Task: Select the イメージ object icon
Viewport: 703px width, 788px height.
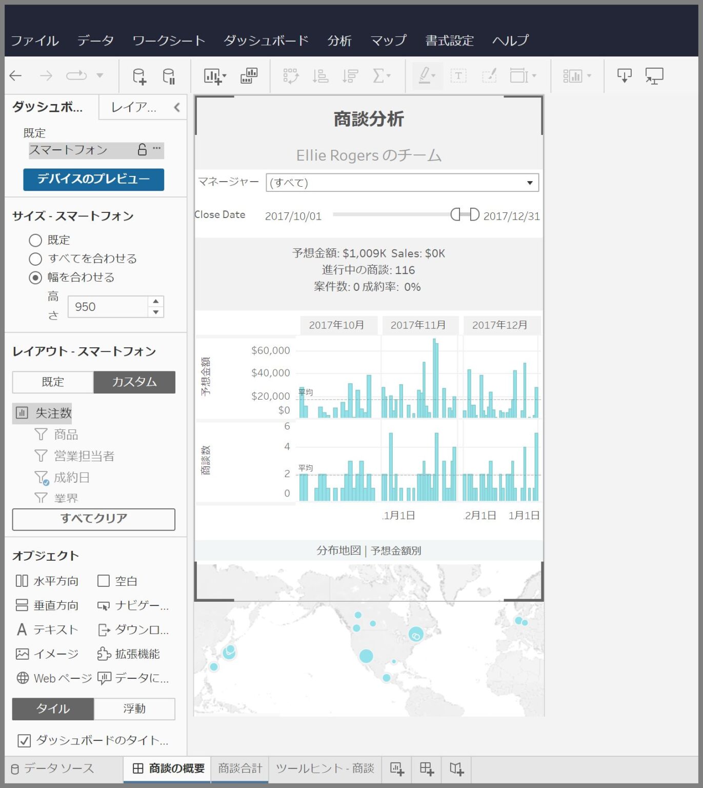Action: tap(21, 654)
